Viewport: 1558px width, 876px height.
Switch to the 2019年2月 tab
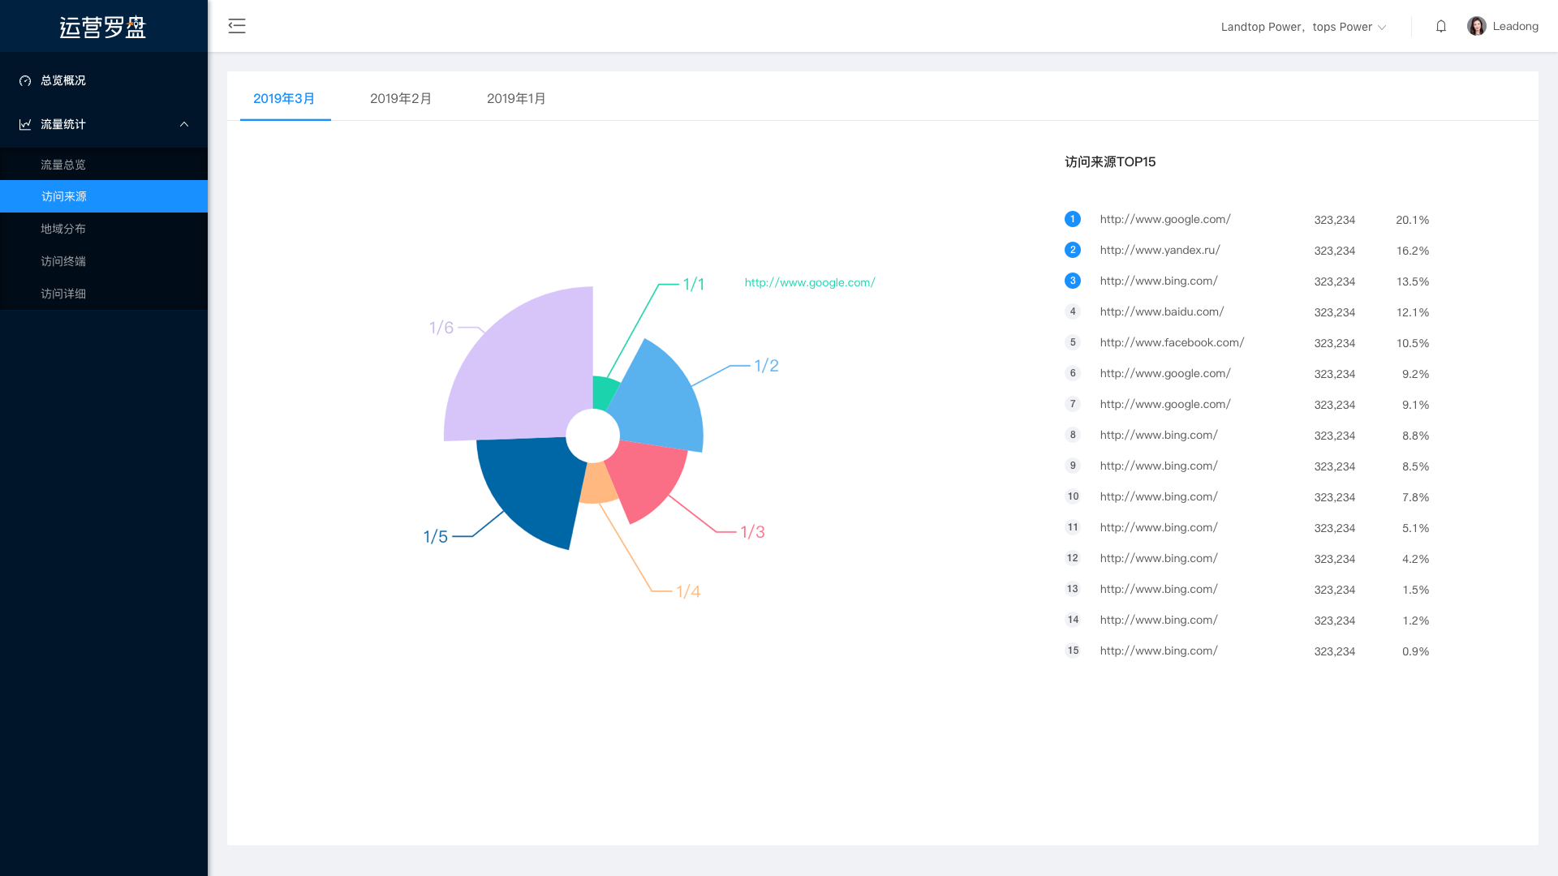(400, 98)
